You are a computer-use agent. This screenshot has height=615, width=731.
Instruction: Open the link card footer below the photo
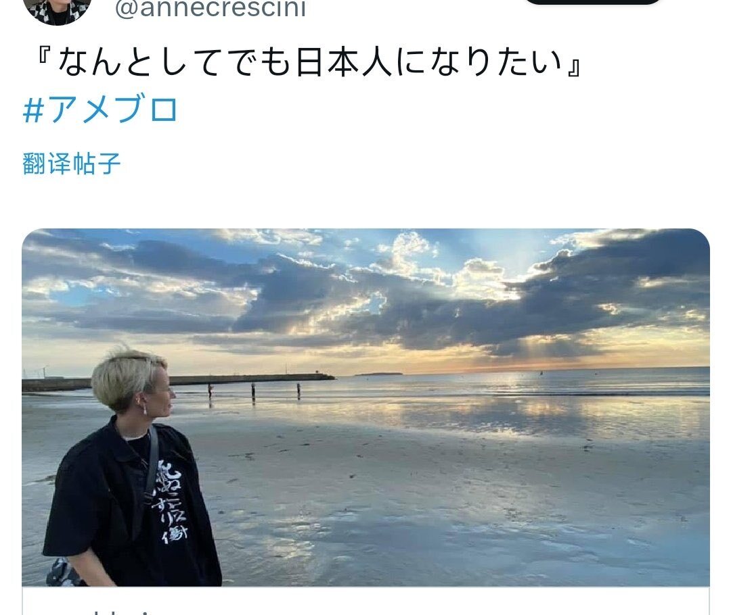365,601
